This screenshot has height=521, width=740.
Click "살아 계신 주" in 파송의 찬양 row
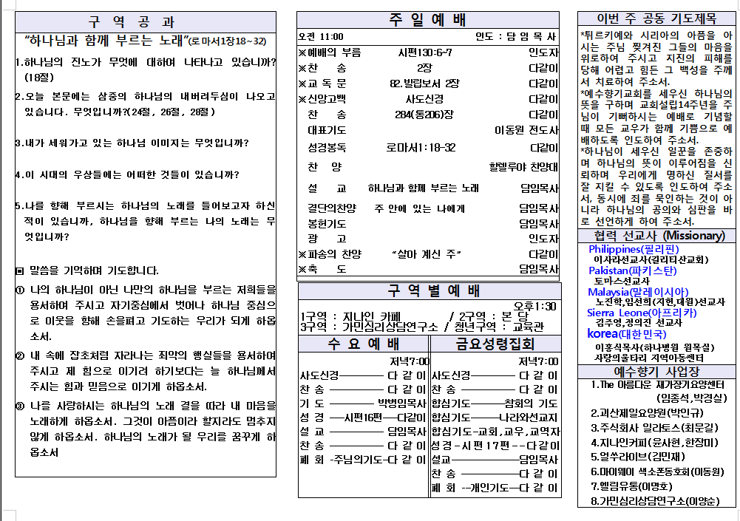[426, 254]
